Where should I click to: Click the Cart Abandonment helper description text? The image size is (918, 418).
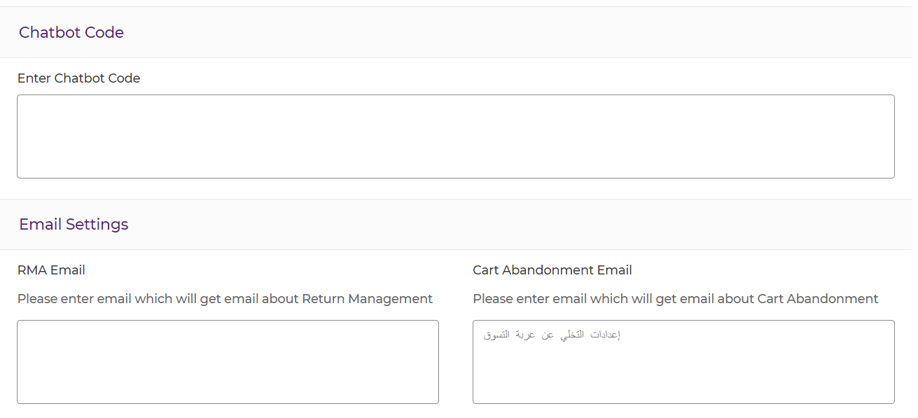click(675, 299)
